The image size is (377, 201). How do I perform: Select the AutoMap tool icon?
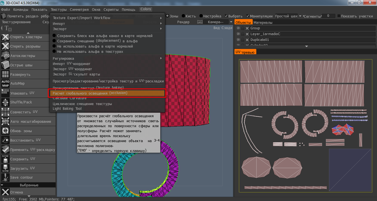click(x=5, y=83)
